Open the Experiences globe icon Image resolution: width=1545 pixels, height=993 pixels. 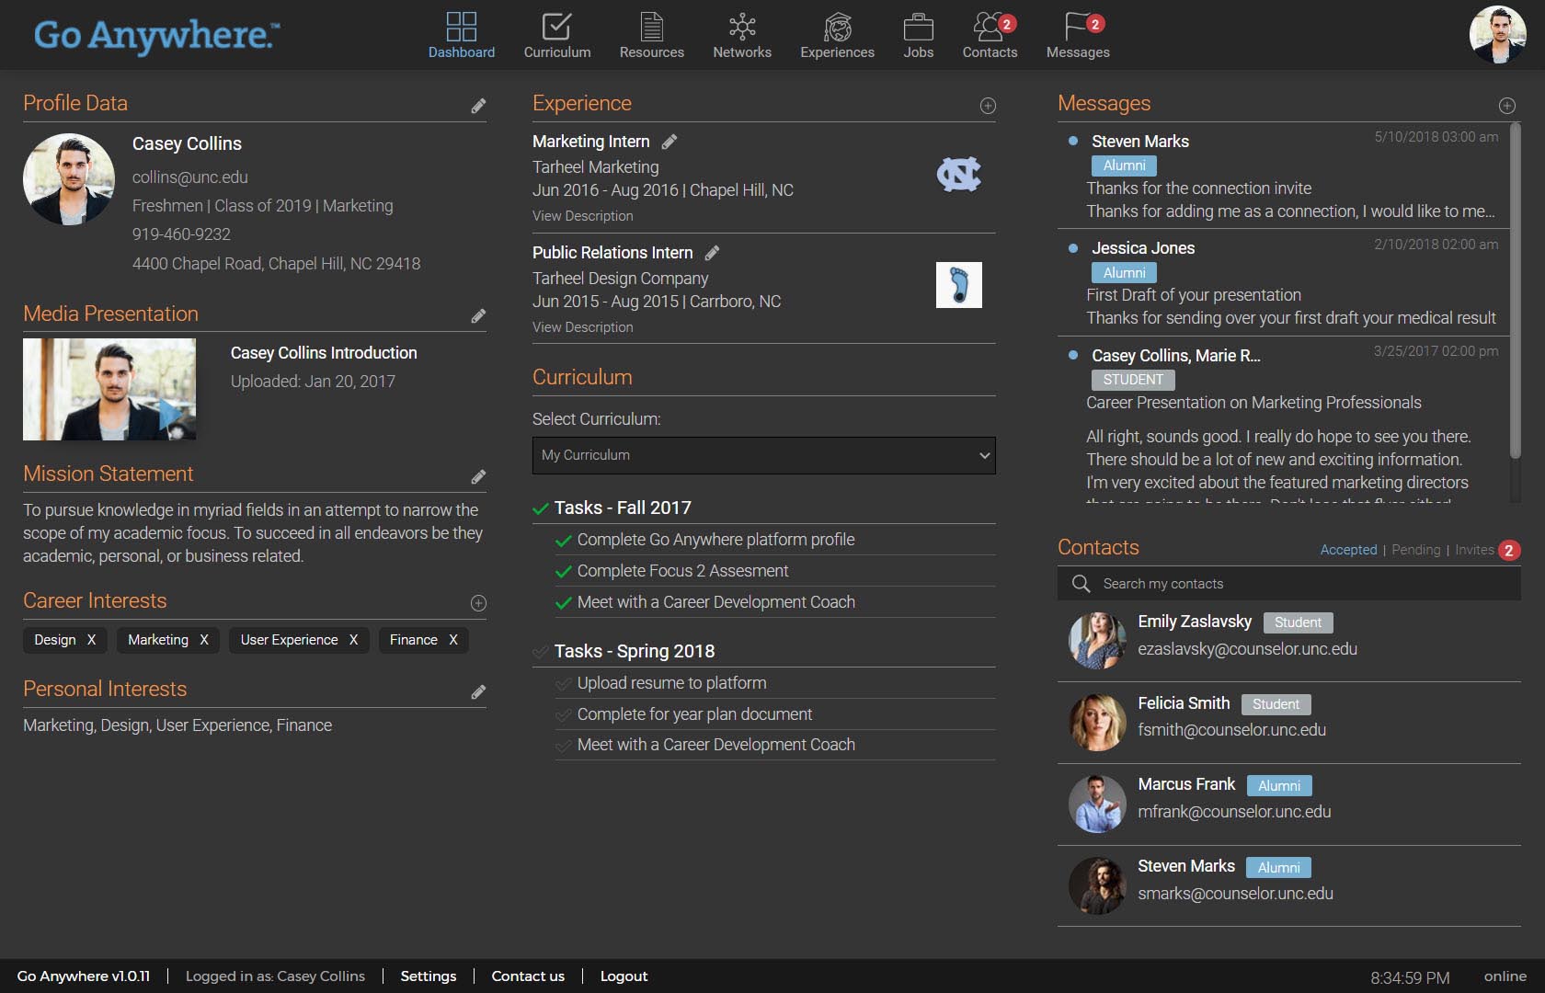(x=837, y=28)
